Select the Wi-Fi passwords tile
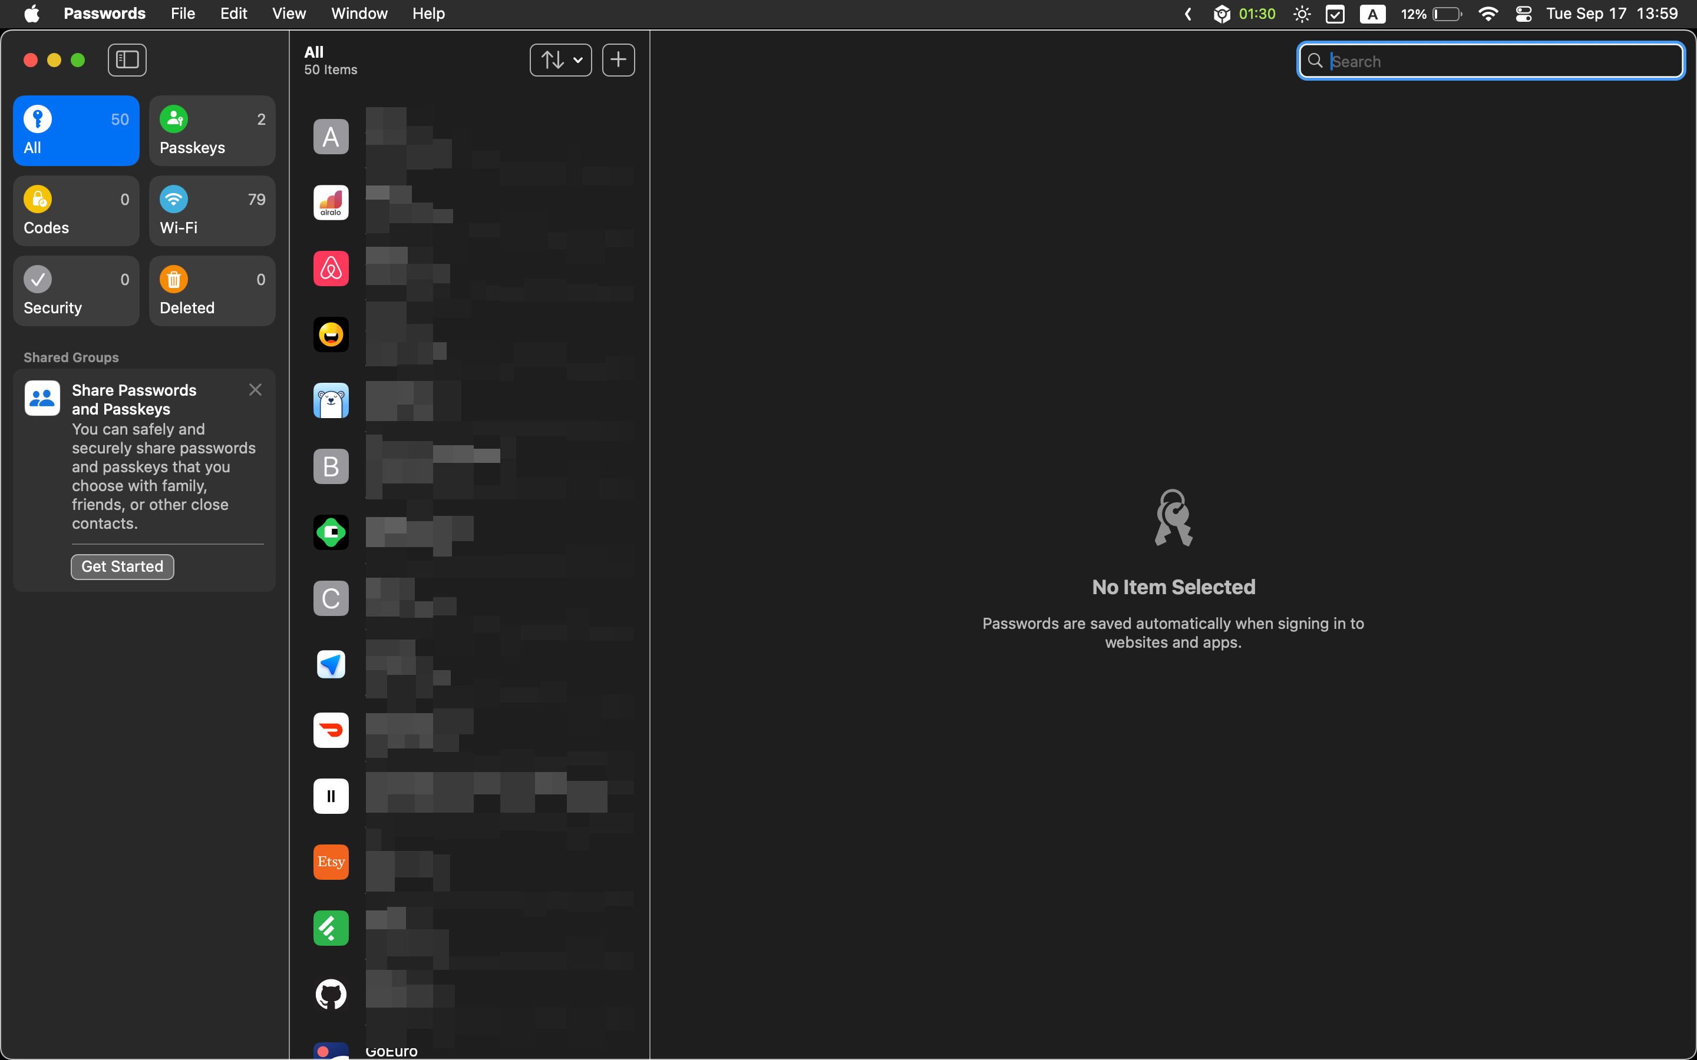This screenshot has width=1697, height=1060. pos(212,211)
